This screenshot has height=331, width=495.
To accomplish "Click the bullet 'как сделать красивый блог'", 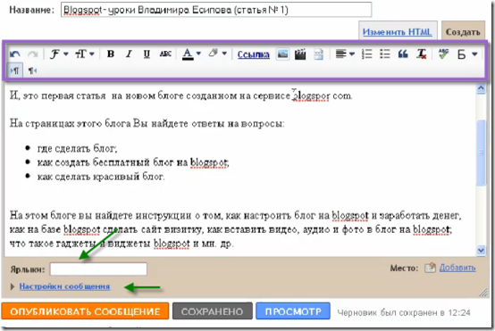I will tap(101, 177).
